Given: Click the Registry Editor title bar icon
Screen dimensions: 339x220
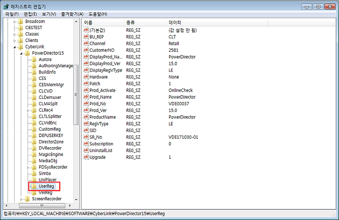Looking at the screenshot, I should click(6, 7).
